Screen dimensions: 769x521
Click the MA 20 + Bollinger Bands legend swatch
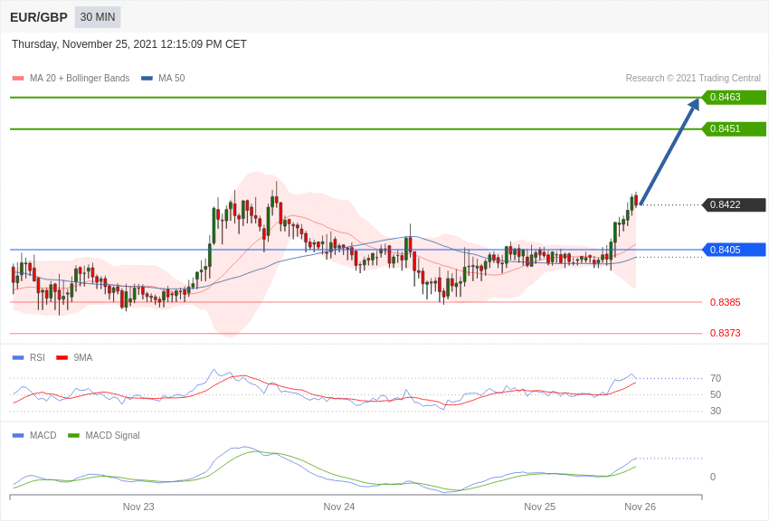click(x=18, y=79)
